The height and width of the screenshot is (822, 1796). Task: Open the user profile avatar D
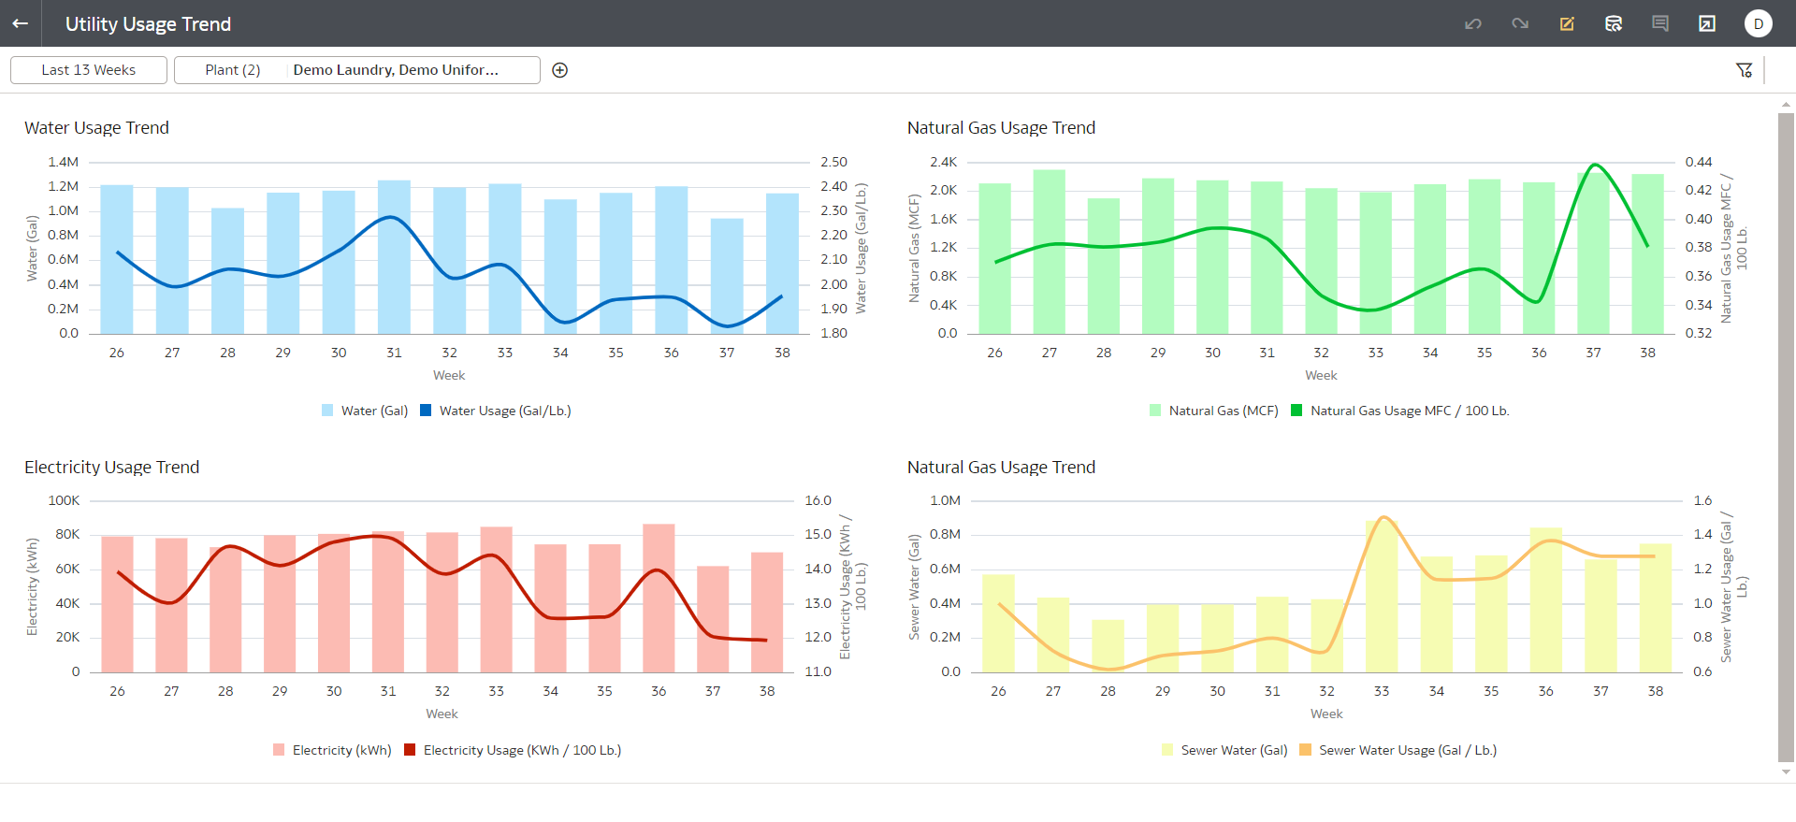coord(1759,23)
